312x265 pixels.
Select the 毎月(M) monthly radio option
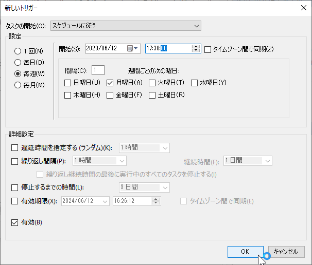(18, 85)
